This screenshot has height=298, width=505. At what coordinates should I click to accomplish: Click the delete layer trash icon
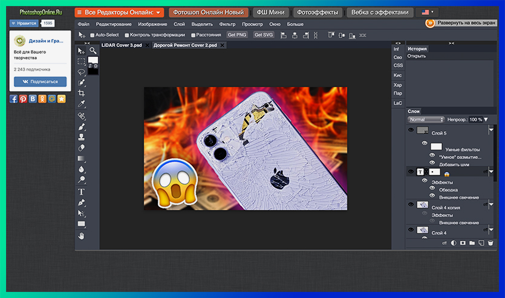point(490,243)
